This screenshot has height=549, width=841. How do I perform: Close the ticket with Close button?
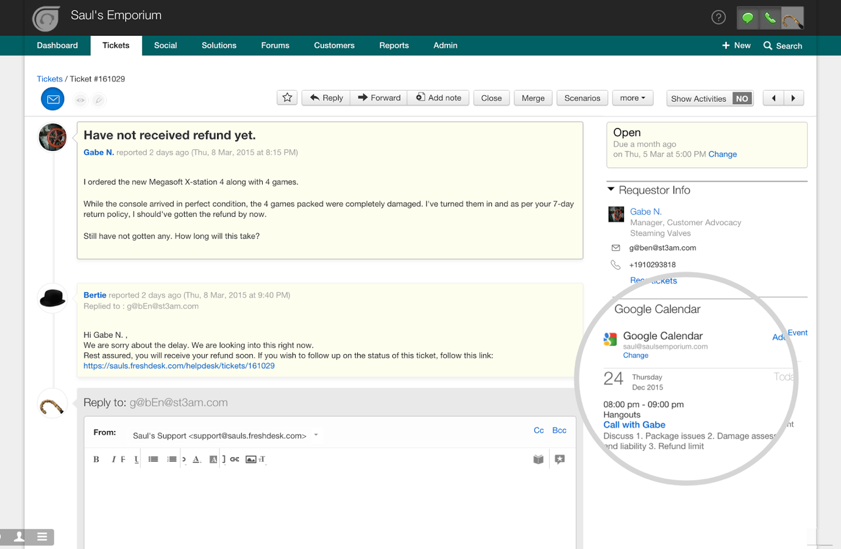[x=491, y=98]
